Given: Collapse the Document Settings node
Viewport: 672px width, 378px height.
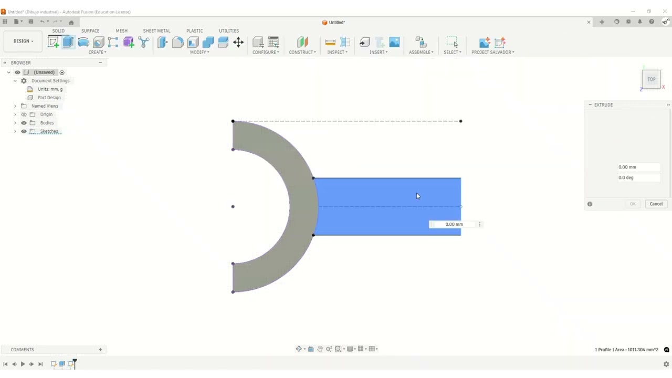Looking at the screenshot, I should pos(15,81).
